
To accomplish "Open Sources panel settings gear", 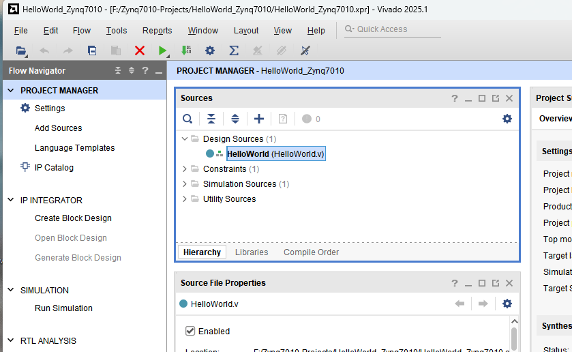I will pyautogui.click(x=507, y=119).
